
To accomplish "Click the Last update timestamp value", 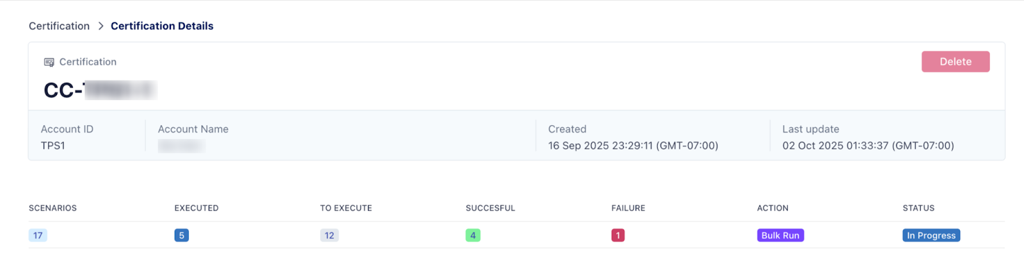I will tap(868, 145).
